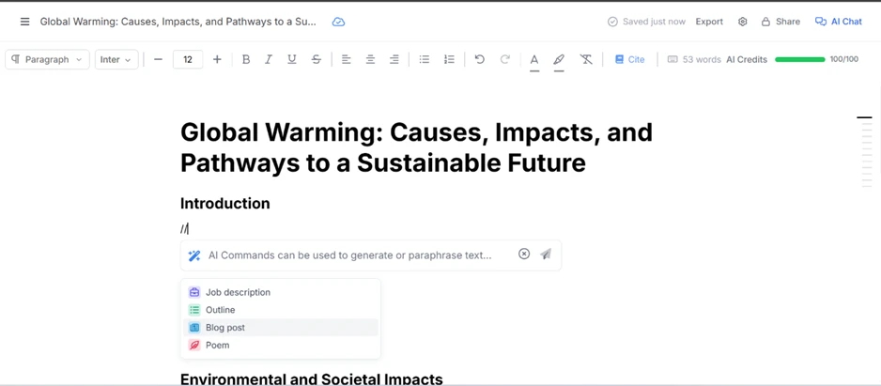This screenshot has width=881, height=386.
Task: Toggle underline formatting
Action: point(291,59)
